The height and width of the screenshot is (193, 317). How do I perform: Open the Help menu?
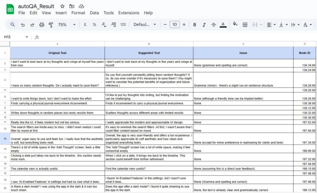(148, 13)
